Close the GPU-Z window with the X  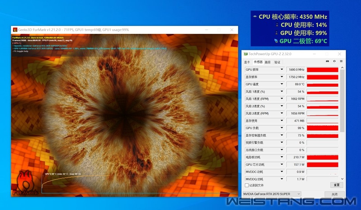(339, 54)
